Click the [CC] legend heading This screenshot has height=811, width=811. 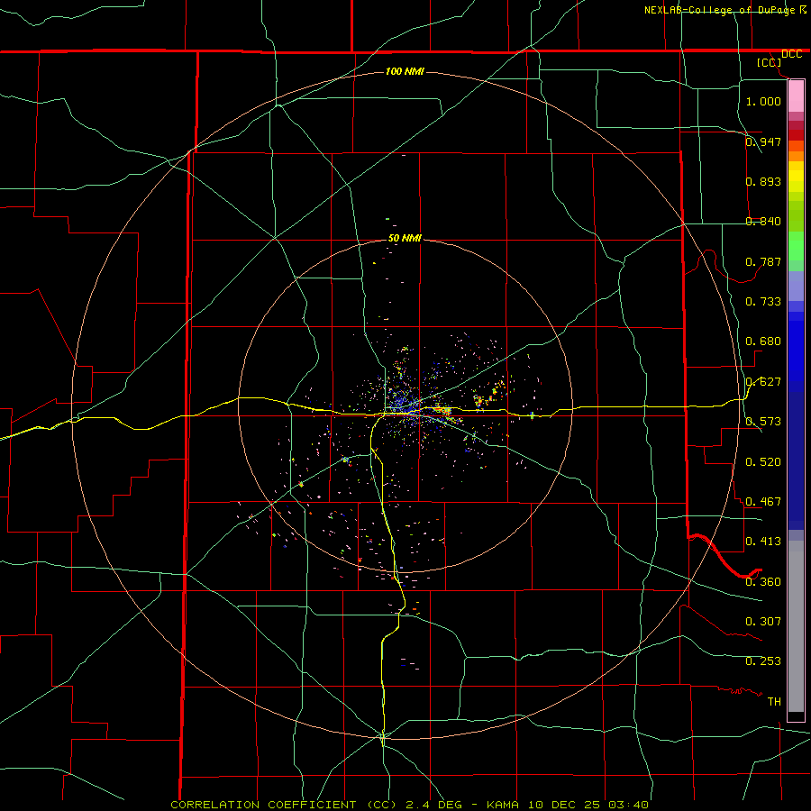(770, 62)
